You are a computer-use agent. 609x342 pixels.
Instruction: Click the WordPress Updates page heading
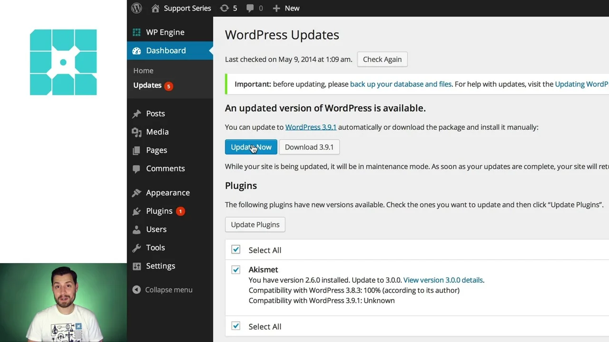click(282, 35)
